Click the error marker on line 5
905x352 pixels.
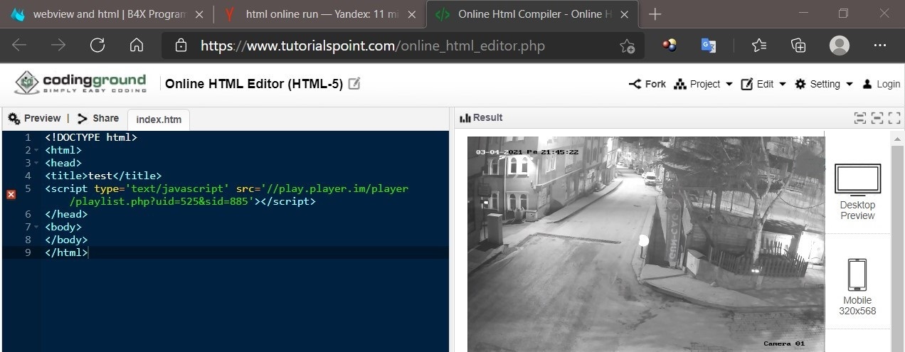(x=11, y=194)
